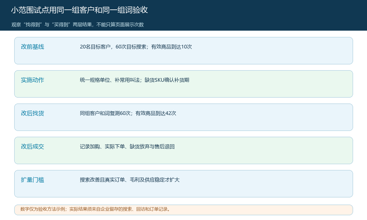Select the line 统一规格单位、补常用叫法
This screenshot has width=367, height=220.
110,80
